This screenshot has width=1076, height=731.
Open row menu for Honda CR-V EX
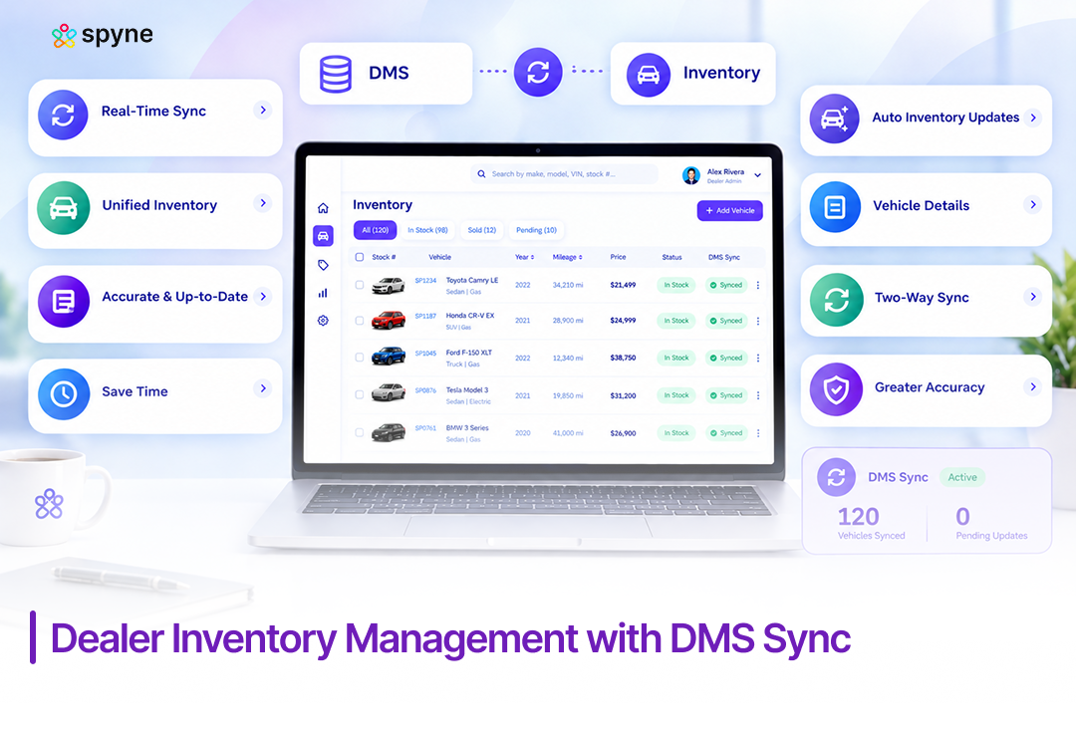coord(757,321)
